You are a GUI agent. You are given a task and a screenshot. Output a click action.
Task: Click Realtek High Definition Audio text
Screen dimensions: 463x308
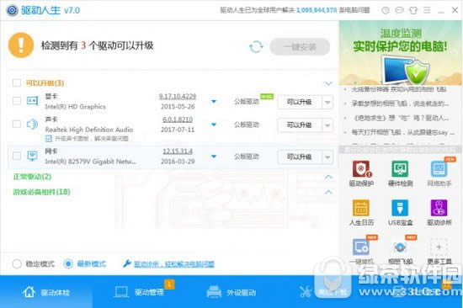tap(89, 130)
